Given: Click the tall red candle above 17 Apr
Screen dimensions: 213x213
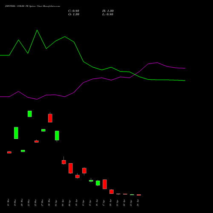Looking at the screenshot, I should pyautogui.click(x=105, y=184).
